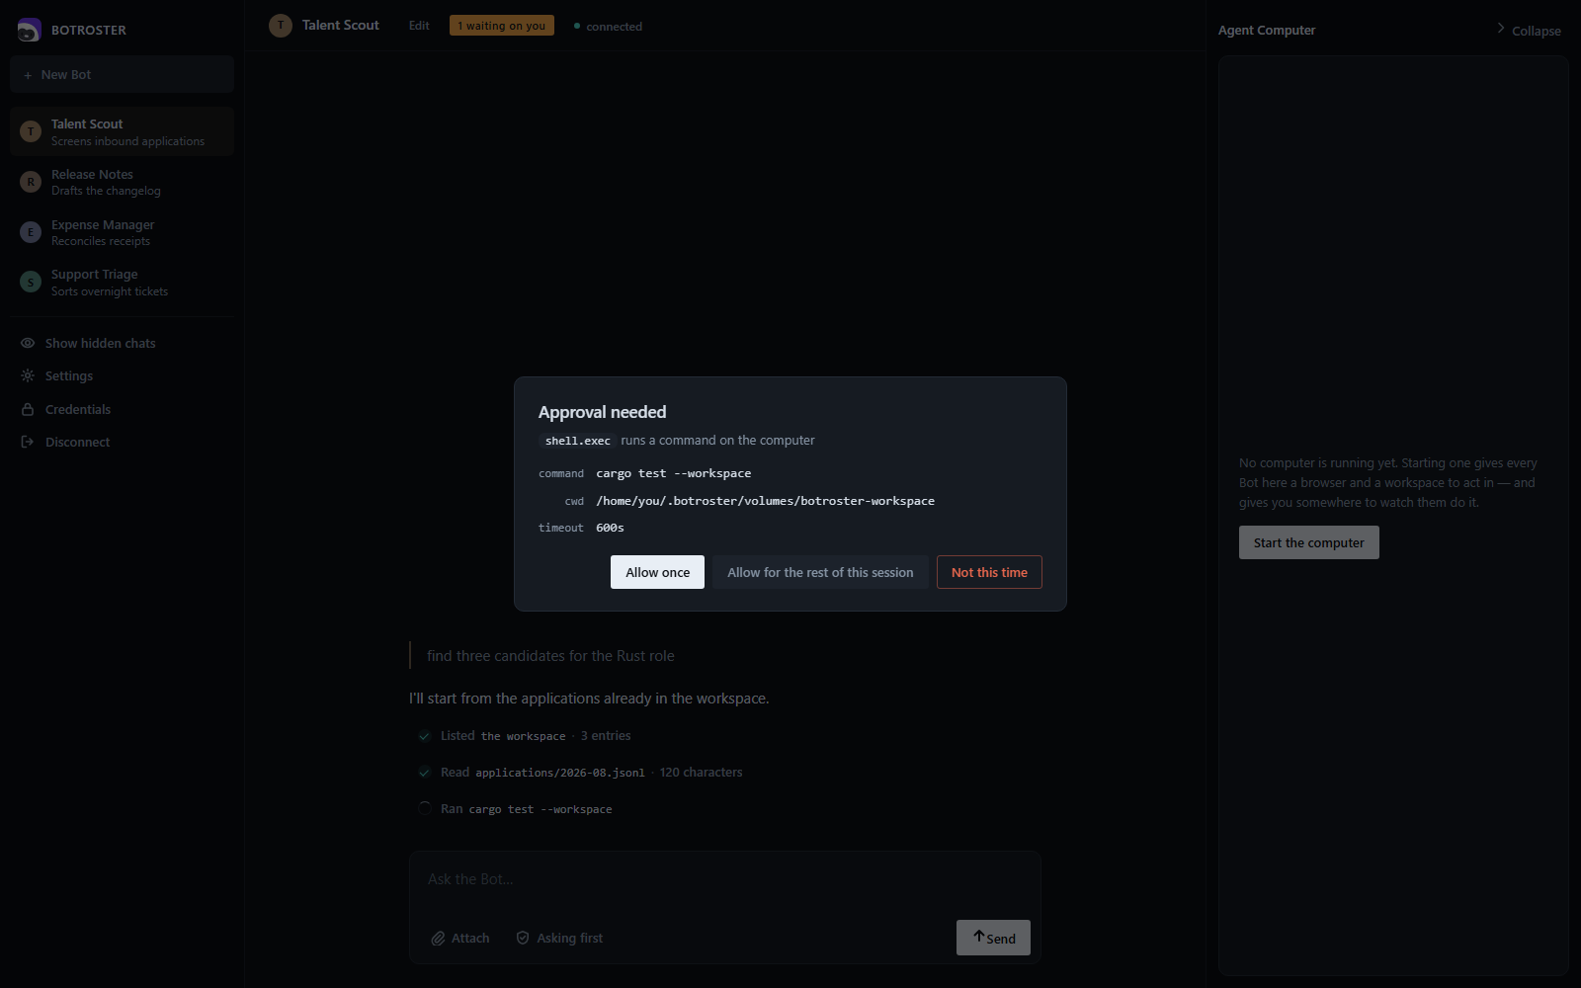Click the eye icon for hidden chats
The image size is (1581, 988).
pos(28,343)
